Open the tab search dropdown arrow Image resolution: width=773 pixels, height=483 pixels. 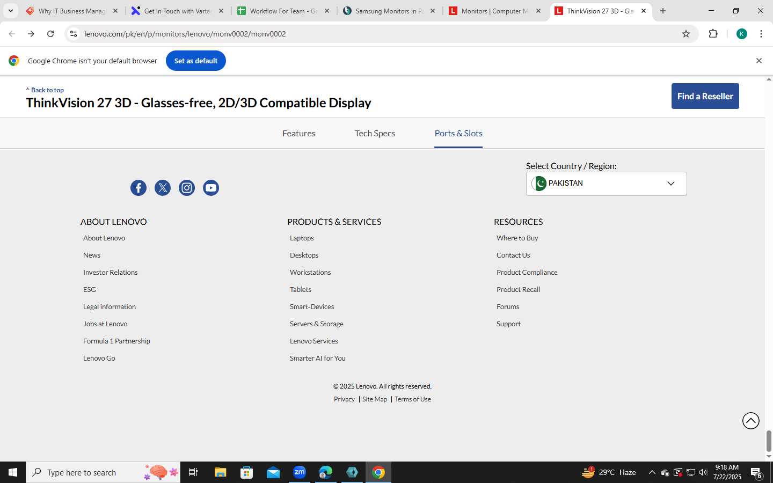pos(10,11)
